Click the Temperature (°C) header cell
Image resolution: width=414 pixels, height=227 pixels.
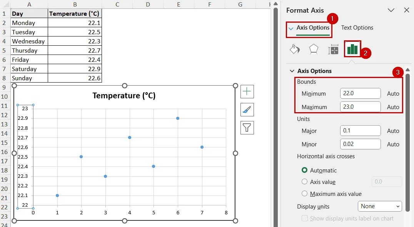75,14
